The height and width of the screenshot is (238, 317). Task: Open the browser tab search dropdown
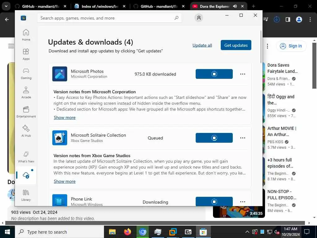click(x=6, y=6)
